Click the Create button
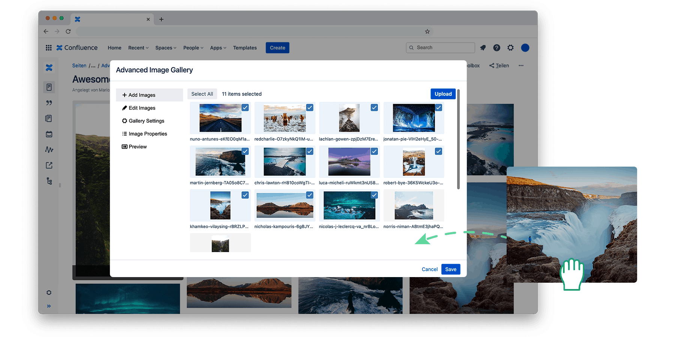Viewport: 690px width, 337px height. tap(277, 48)
